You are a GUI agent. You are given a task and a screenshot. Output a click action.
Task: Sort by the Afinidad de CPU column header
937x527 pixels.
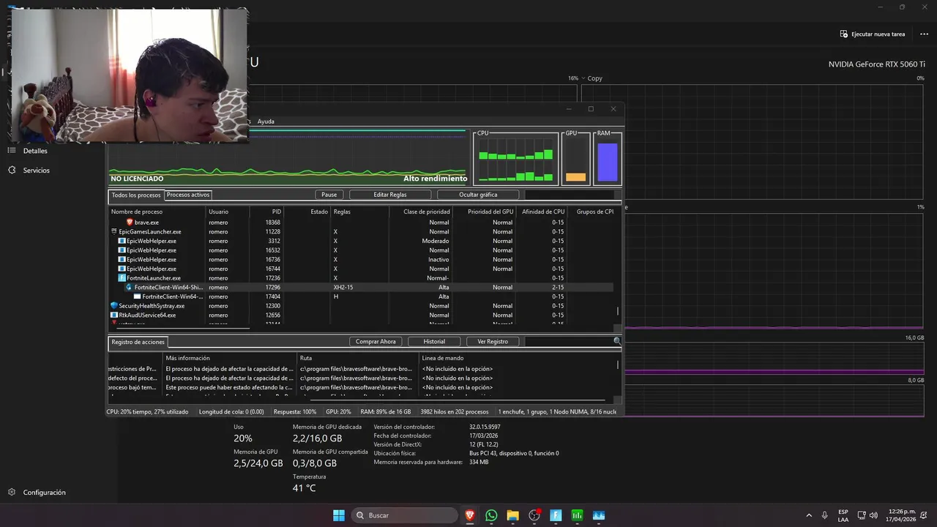point(542,212)
